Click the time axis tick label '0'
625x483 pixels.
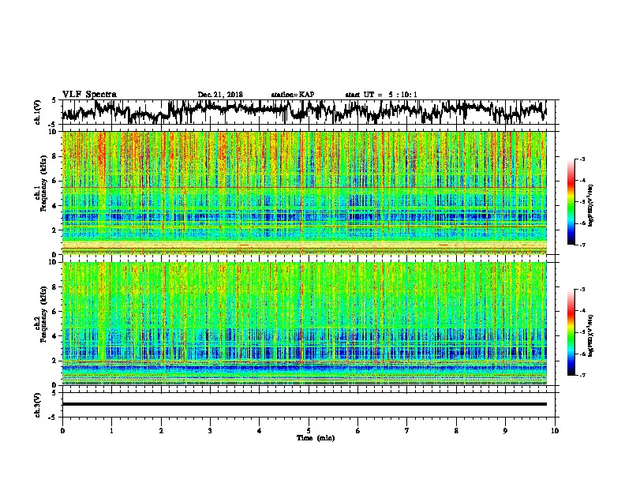click(x=62, y=431)
